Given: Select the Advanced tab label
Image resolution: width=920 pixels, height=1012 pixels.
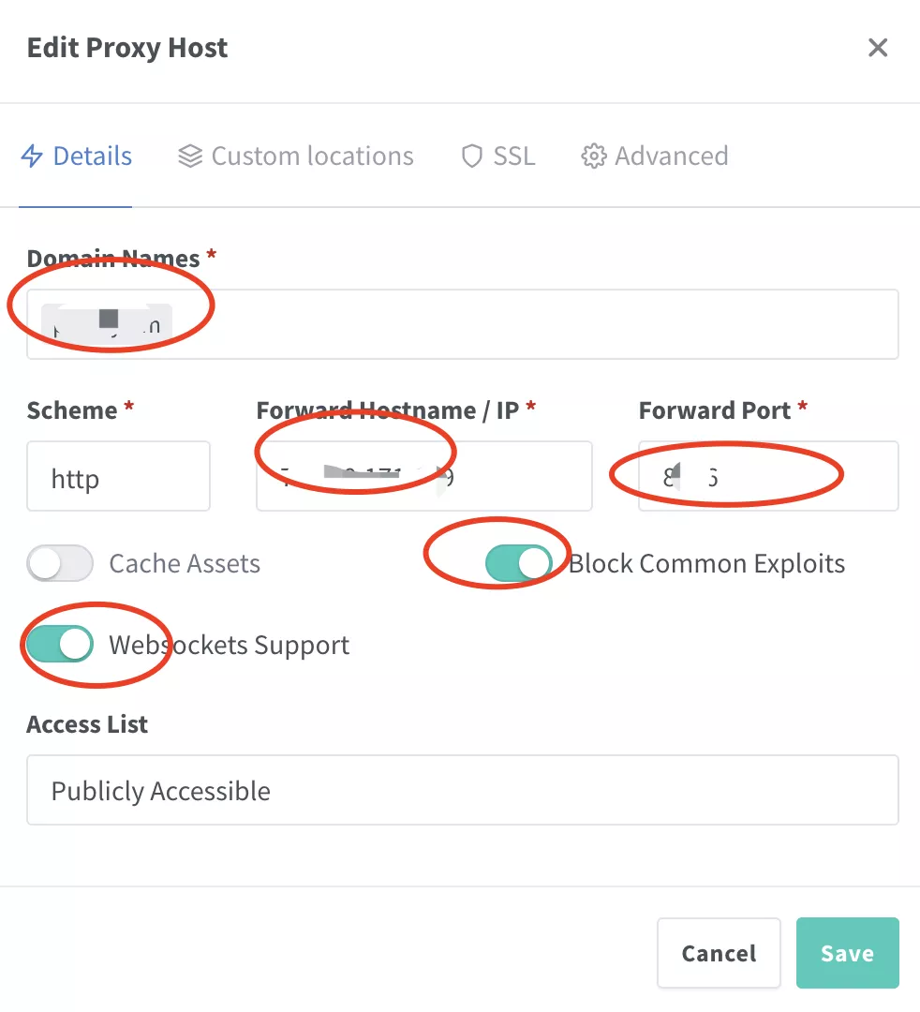Looking at the screenshot, I should pyautogui.click(x=671, y=156).
